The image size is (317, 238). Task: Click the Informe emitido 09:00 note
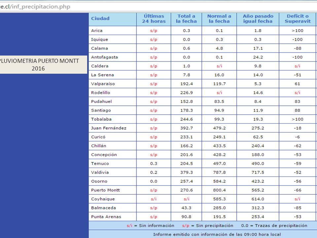tap(217, 235)
